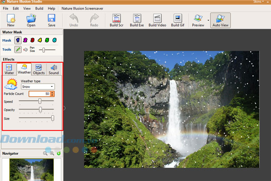Click the New project icon
271x181 pixels.
[x=11, y=18]
